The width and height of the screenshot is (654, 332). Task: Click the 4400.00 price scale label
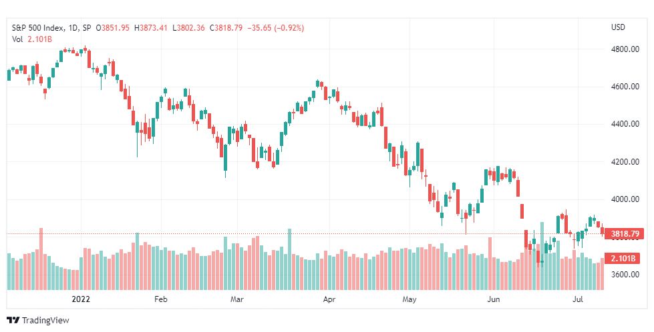(x=625, y=124)
